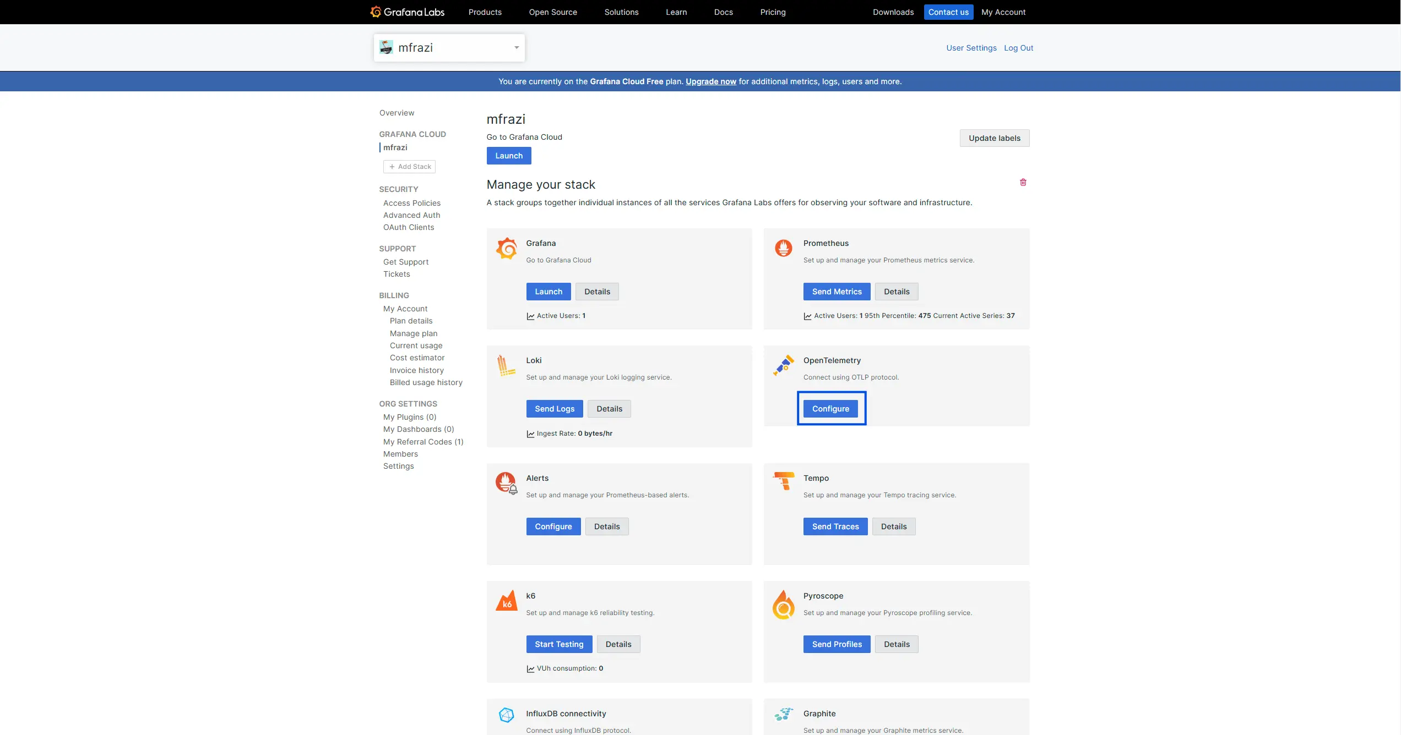
Task: Open Details in the k6 card
Action: click(618, 644)
